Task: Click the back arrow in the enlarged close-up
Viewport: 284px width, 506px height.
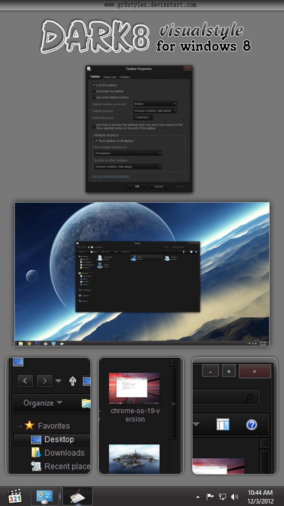Action: coord(25,381)
